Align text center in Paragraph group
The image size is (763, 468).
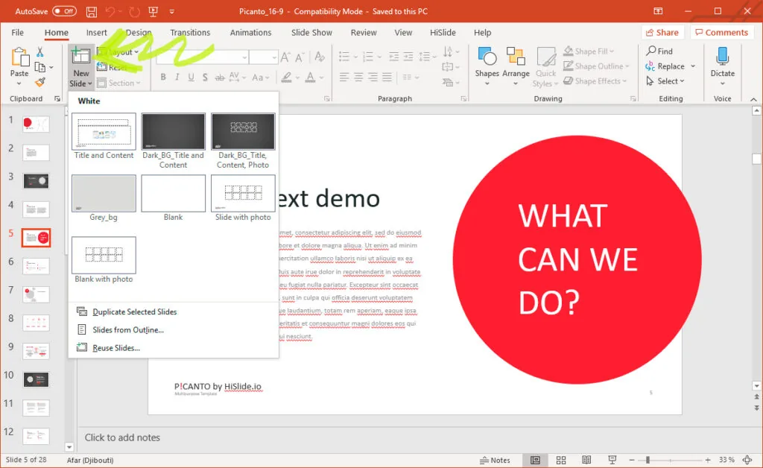(x=358, y=77)
